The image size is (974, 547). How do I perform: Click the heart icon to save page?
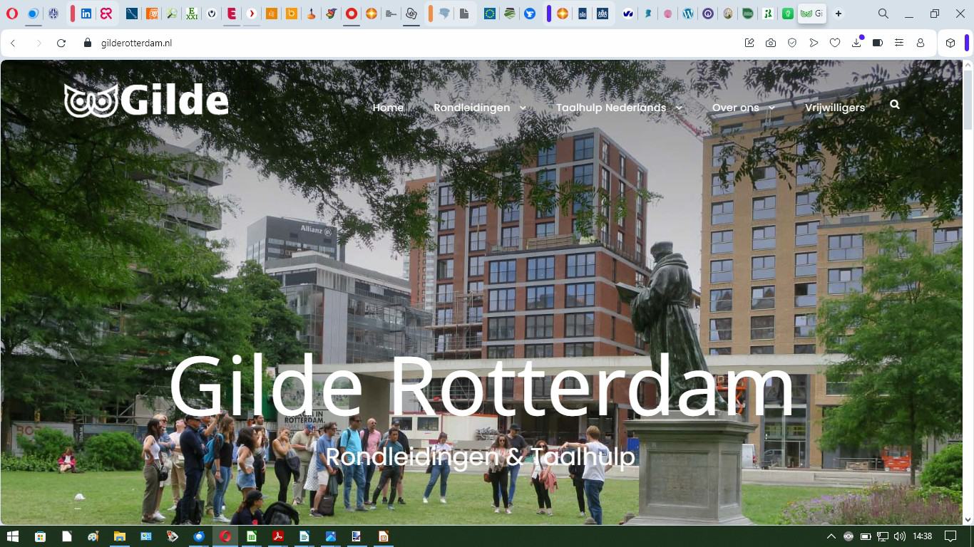click(835, 43)
